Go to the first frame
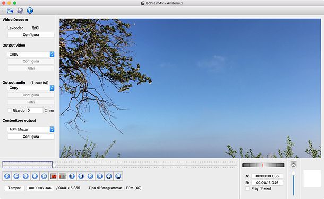The width and height of the screenshot is (324, 199). 90,176
